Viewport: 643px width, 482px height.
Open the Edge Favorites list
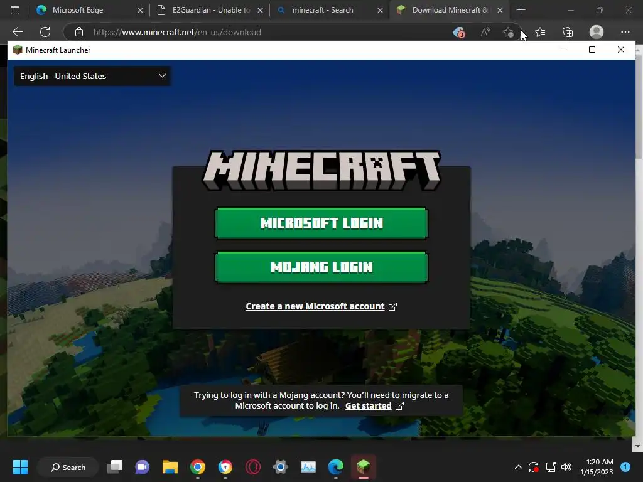pyautogui.click(x=540, y=32)
